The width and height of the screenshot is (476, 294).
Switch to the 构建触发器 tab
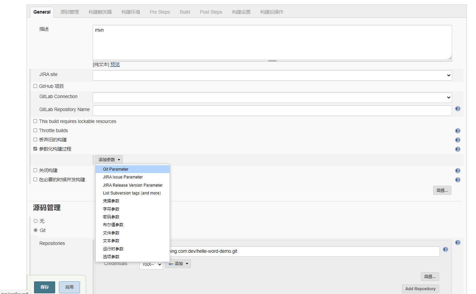100,12
